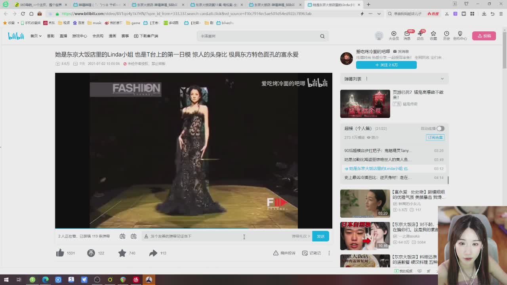Open 收藏 favorites icon in header
Screen dimensions: 507x285
point(433,36)
